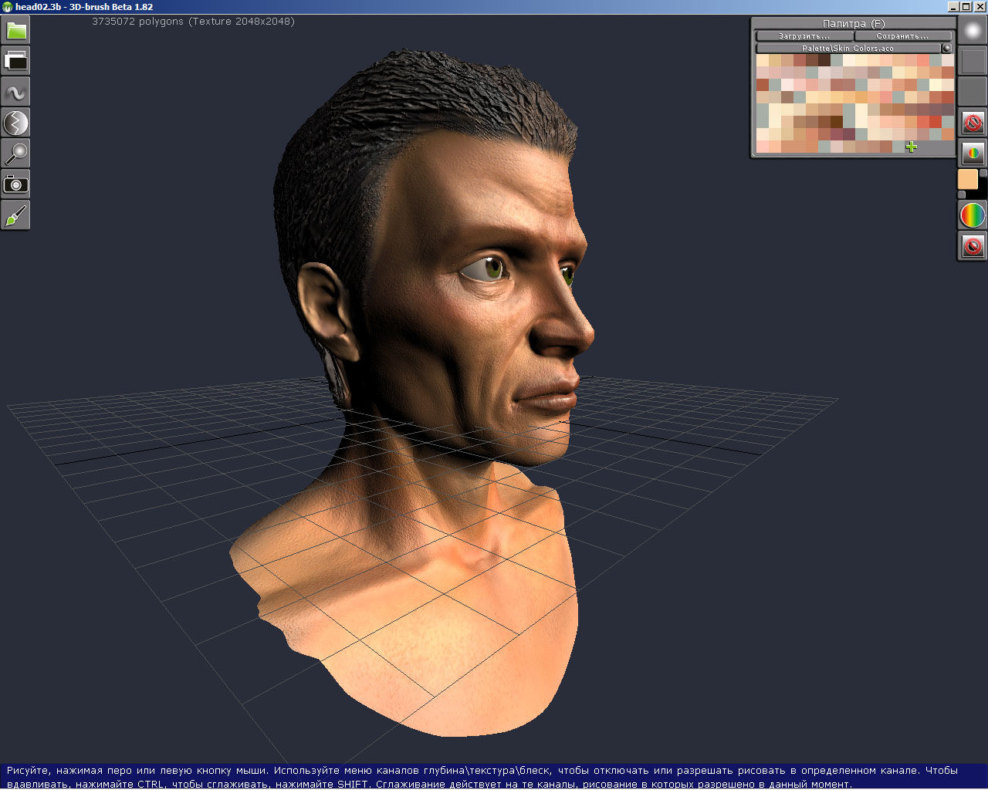
Task: Click the Палитра (F) panel header
Action: click(x=853, y=24)
